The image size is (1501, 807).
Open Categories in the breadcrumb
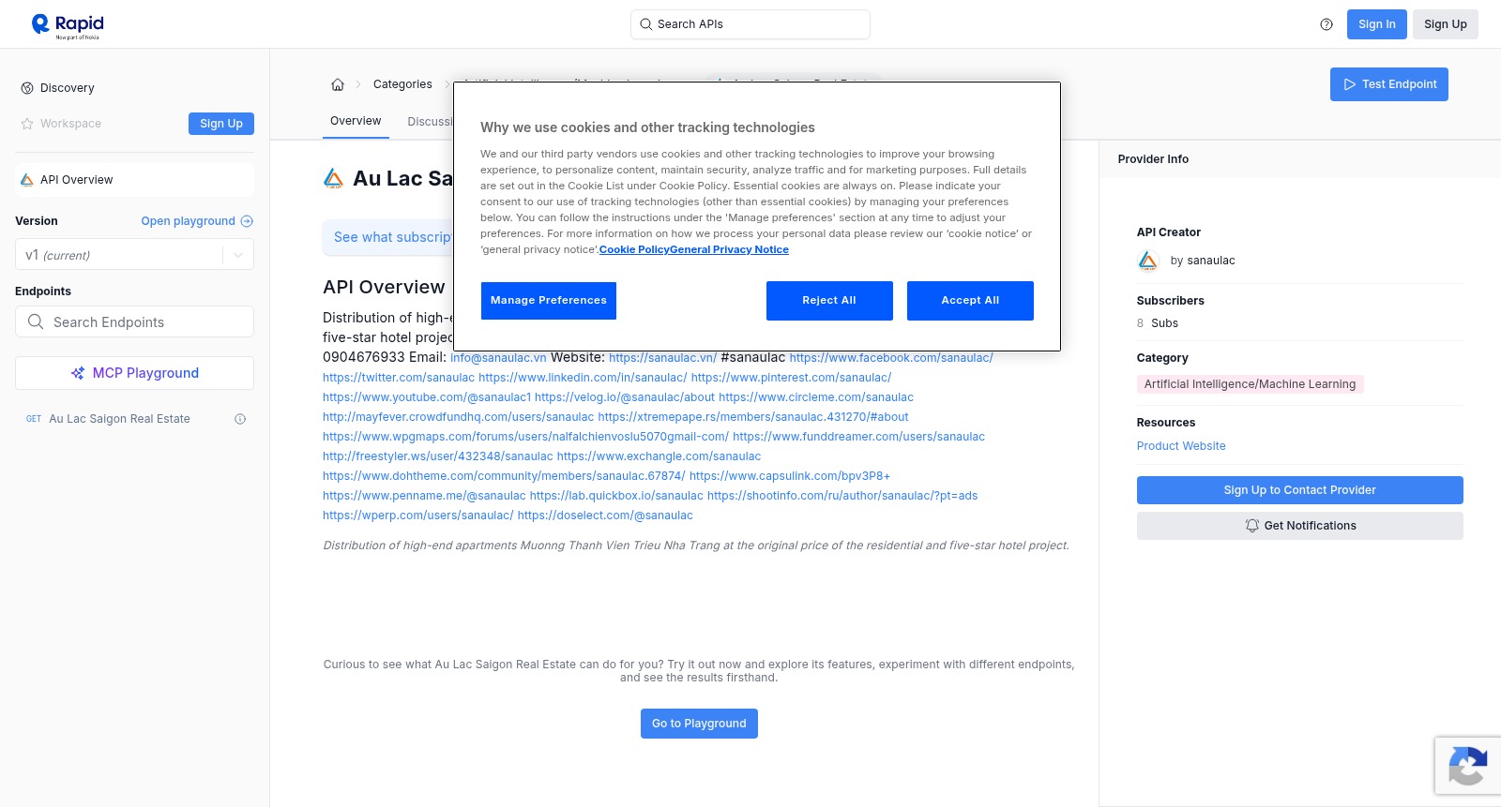[402, 84]
